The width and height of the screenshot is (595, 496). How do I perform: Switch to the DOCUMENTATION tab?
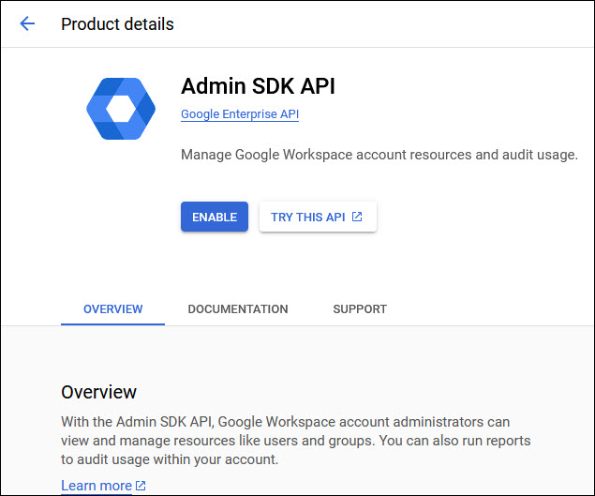coord(237,308)
